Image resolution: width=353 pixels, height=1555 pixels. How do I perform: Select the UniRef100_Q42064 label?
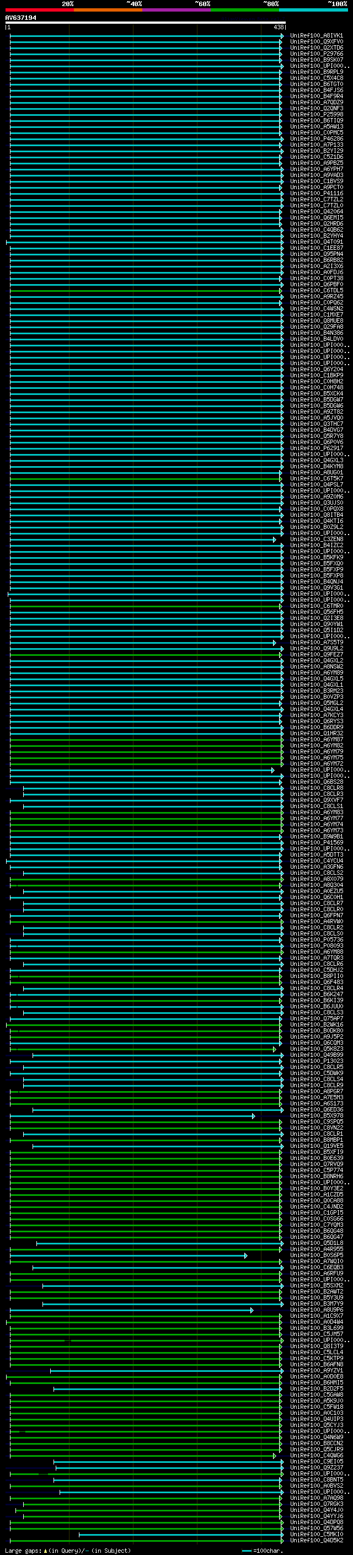(x=316, y=211)
